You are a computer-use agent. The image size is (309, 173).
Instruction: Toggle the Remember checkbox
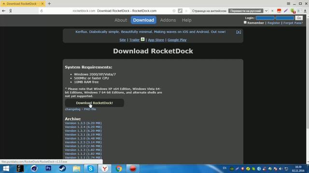point(245,23)
